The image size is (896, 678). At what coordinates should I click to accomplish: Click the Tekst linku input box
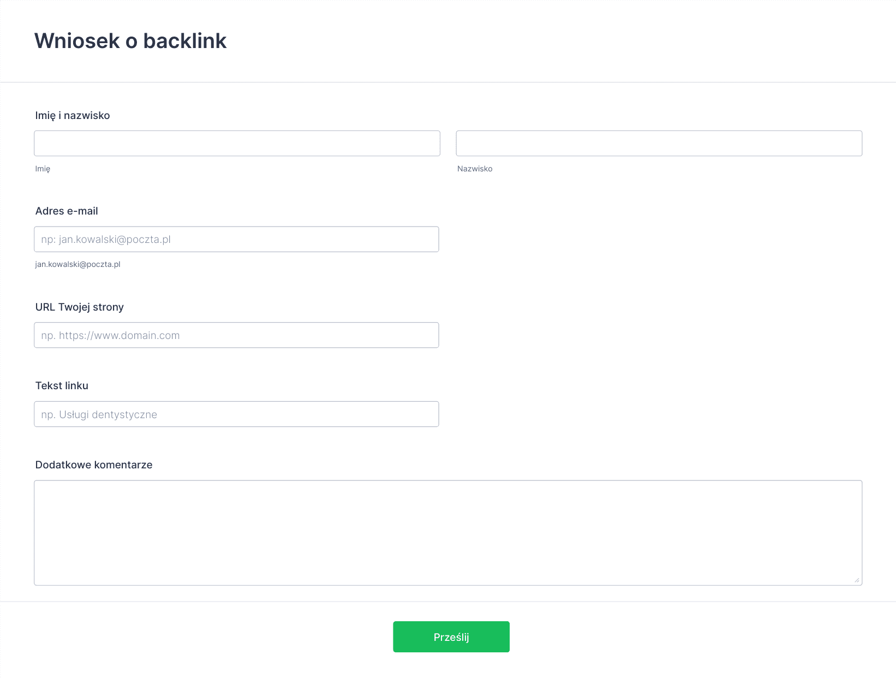click(x=236, y=414)
